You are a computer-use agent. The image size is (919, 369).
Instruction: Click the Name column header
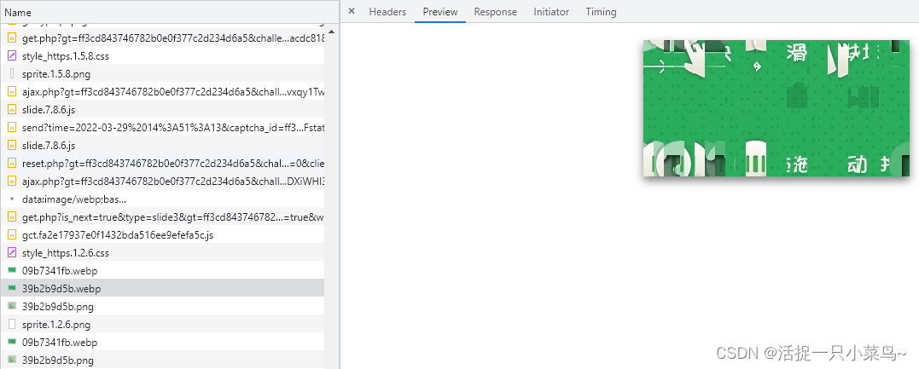click(18, 13)
